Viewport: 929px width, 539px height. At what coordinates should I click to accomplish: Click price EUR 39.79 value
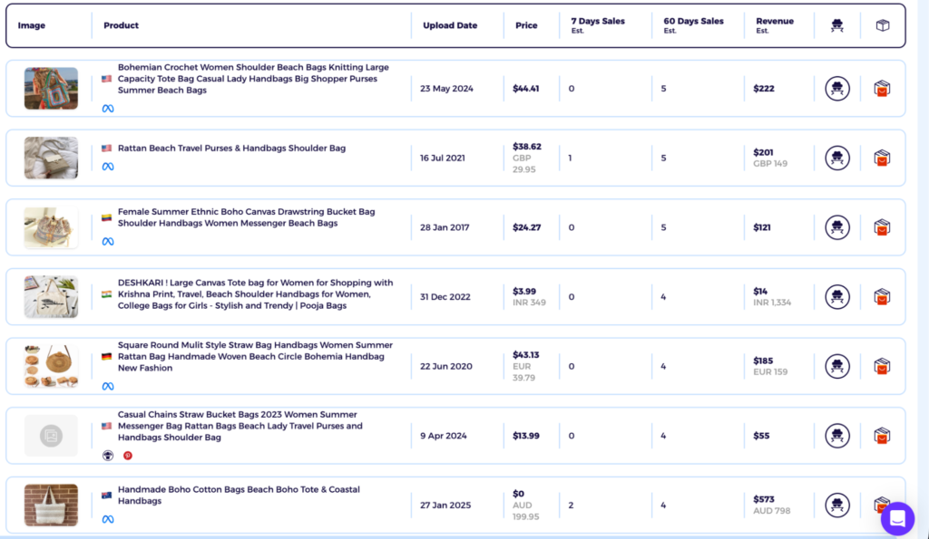[523, 372]
